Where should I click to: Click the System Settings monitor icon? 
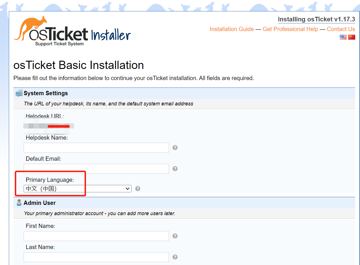point(19,93)
